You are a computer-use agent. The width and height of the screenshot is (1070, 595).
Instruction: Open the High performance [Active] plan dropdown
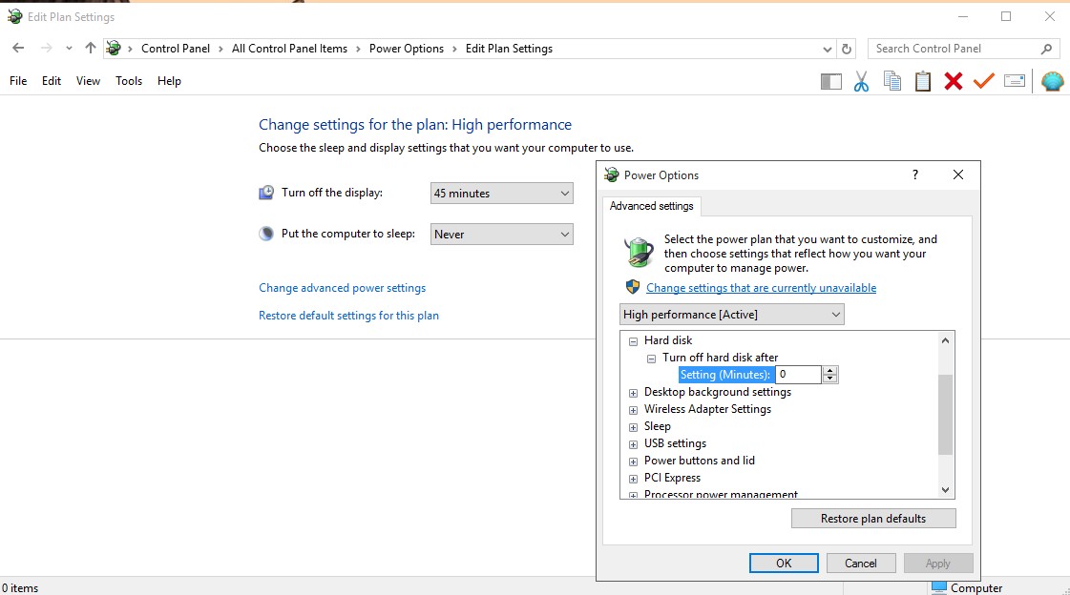(731, 315)
